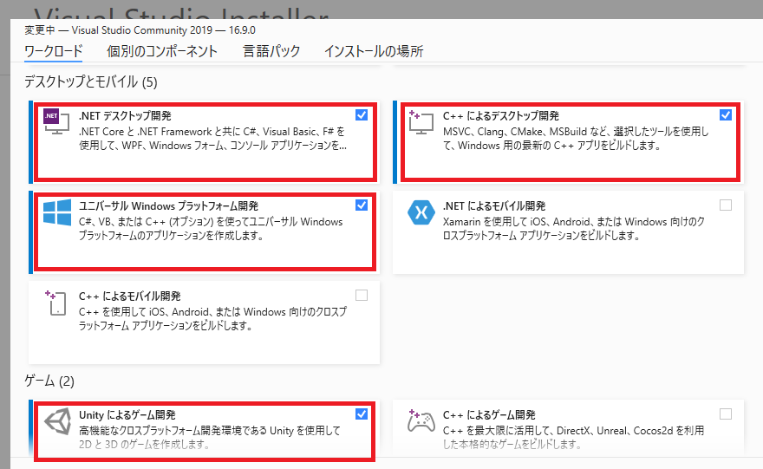Uncheck C++ によるデスクトップ開発 checkbox

[726, 114]
